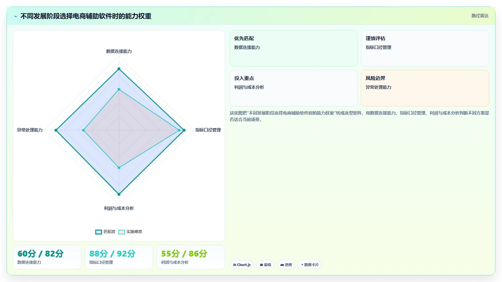Click 实施难度 data point on 数据连接能力 axis
The height and width of the screenshot is (282, 502).
click(x=119, y=89)
